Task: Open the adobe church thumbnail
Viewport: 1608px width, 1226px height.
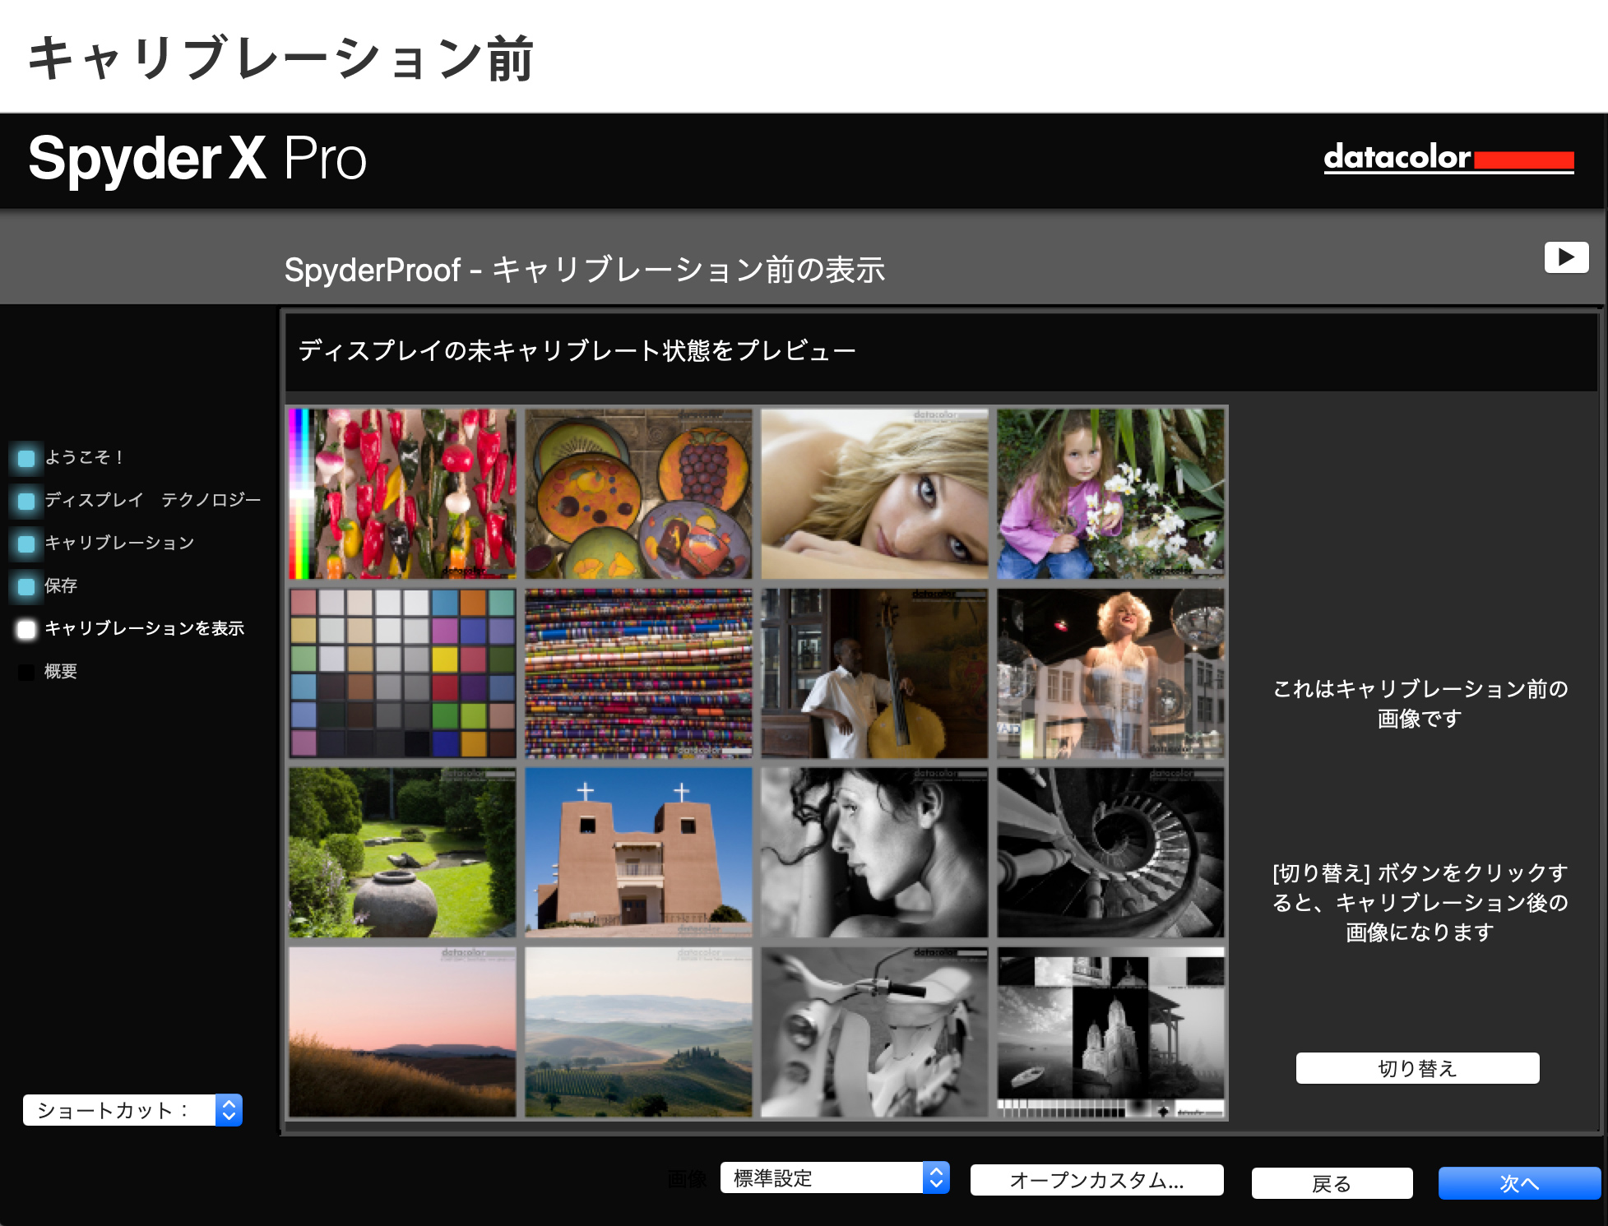Action: coord(638,853)
